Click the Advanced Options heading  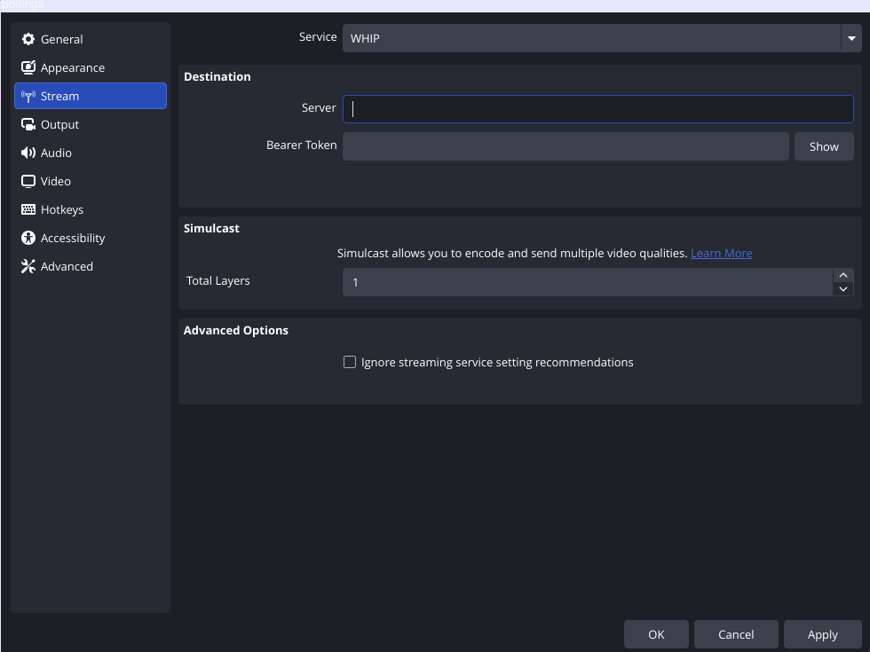(236, 330)
